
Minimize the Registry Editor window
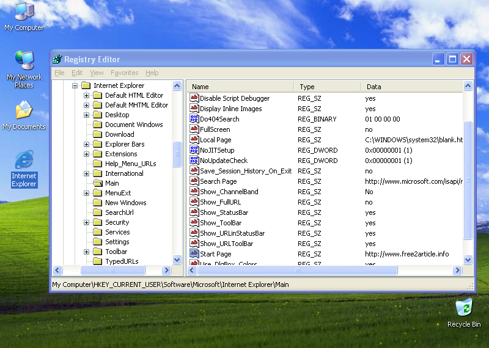click(438, 59)
